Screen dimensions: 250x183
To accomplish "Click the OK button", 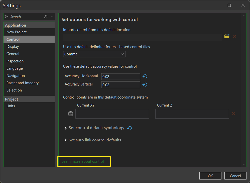I will pyautogui.click(x=210, y=176).
